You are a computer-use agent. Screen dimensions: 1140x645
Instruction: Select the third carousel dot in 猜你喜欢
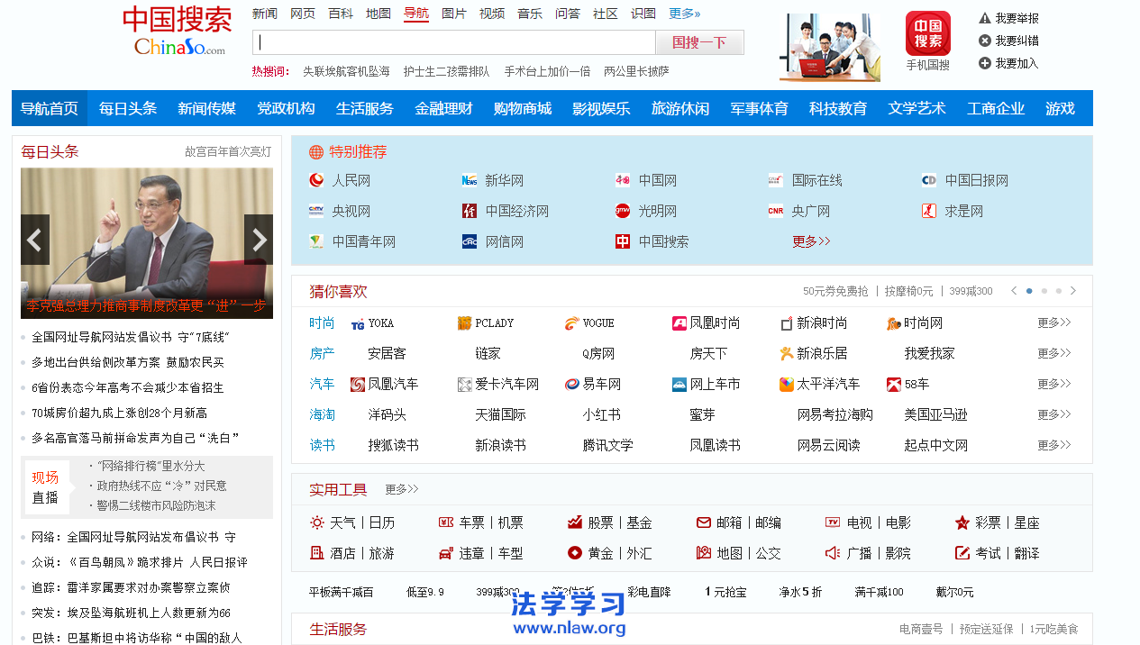(1058, 291)
